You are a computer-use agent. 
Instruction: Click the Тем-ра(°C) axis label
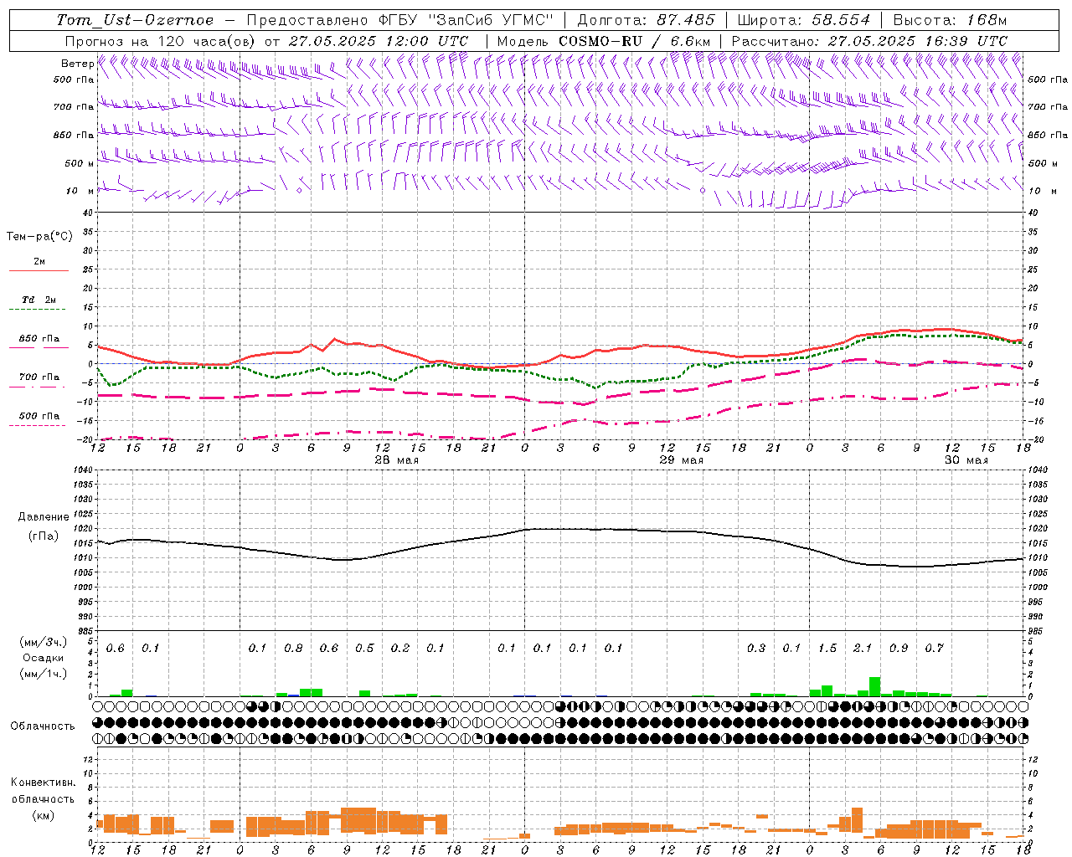[x=39, y=237]
